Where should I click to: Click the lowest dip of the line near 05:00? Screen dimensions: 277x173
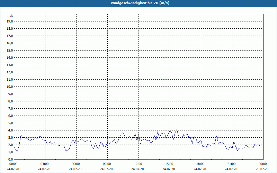(66, 151)
